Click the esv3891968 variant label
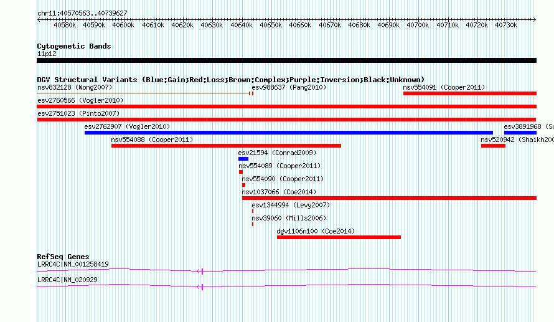Viewport: 554px width, 322px height. (528, 126)
